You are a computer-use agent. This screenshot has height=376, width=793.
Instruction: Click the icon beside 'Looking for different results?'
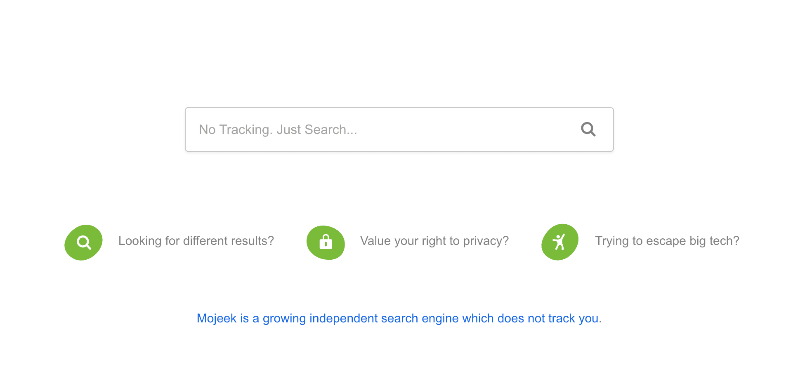click(x=84, y=242)
